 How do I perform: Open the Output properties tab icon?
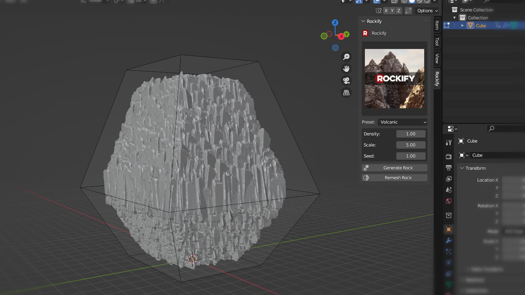(448, 168)
